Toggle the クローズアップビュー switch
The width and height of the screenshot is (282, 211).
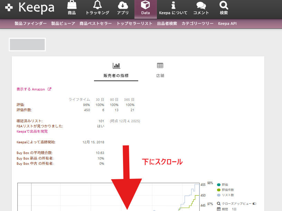(254, 204)
